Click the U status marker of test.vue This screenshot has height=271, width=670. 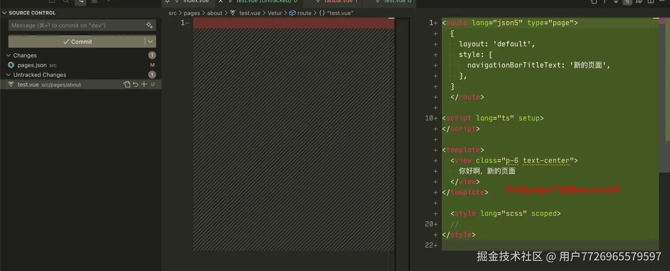[153, 84]
